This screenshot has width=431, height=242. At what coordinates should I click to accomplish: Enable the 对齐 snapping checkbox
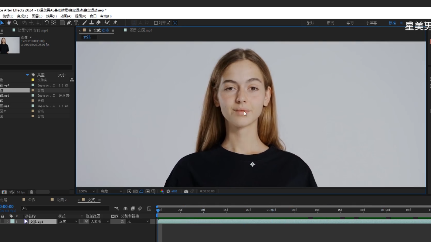pos(156,23)
